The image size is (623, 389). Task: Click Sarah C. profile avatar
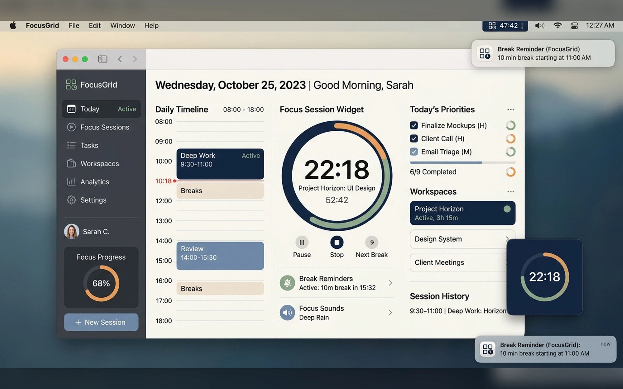pos(72,232)
